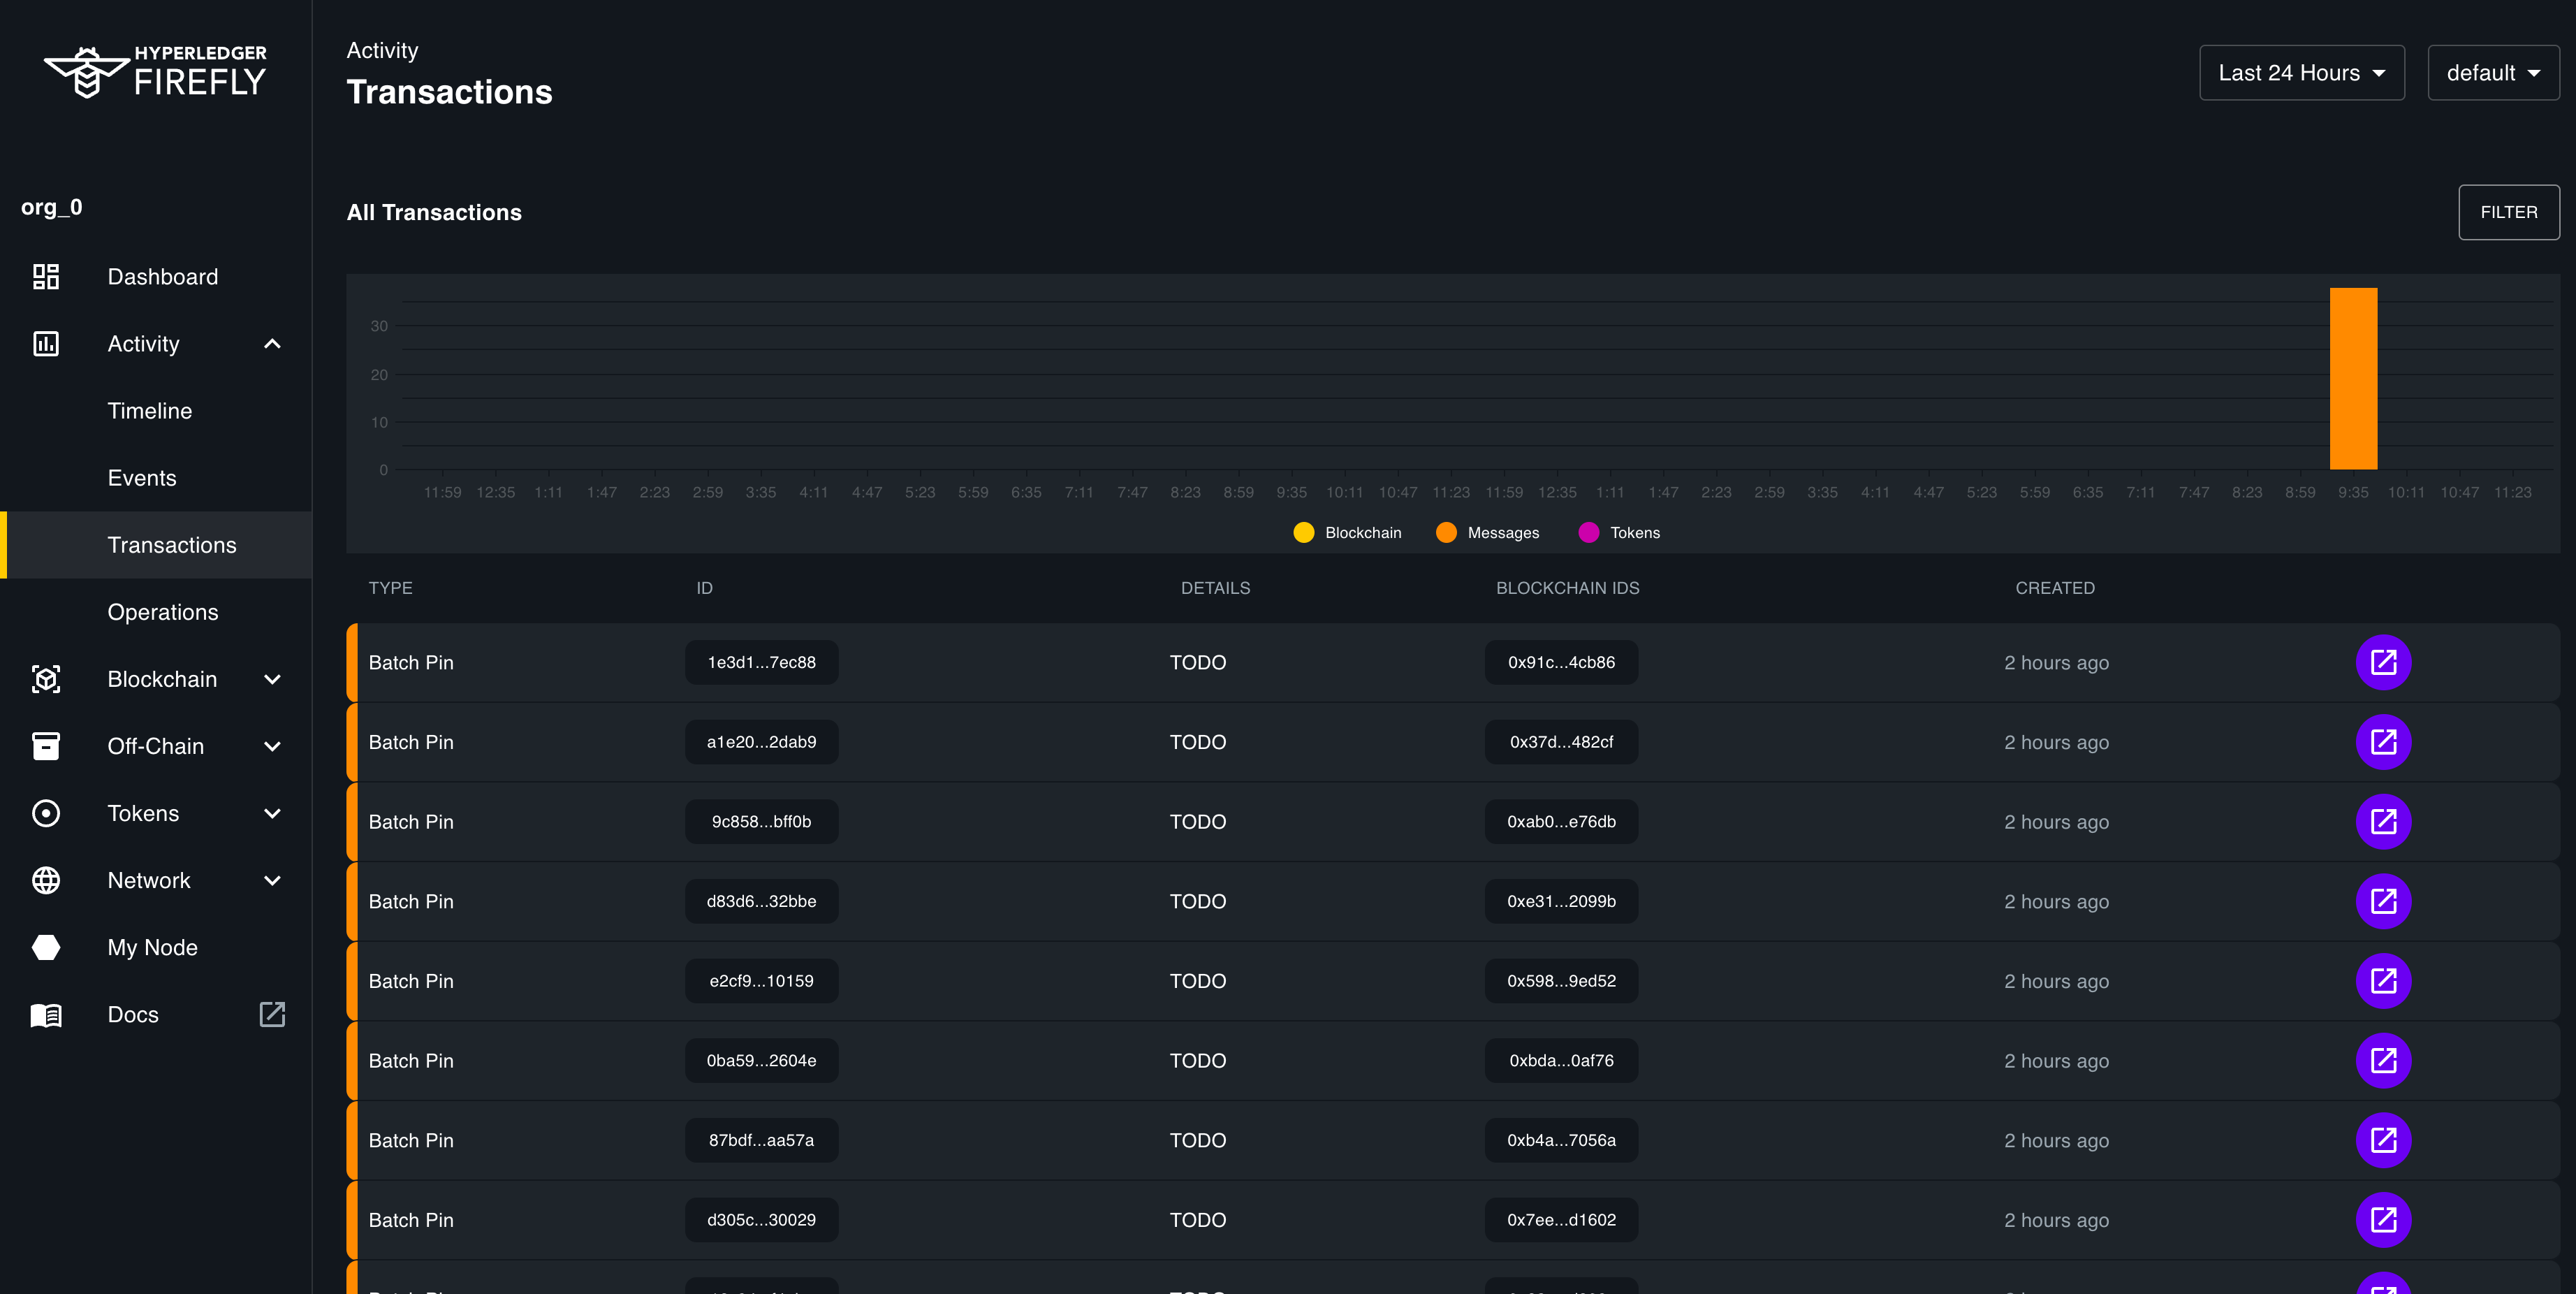This screenshot has width=2576, height=1294.
Task: Select the Activity bar-chart icon
Action: (x=45, y=343)
